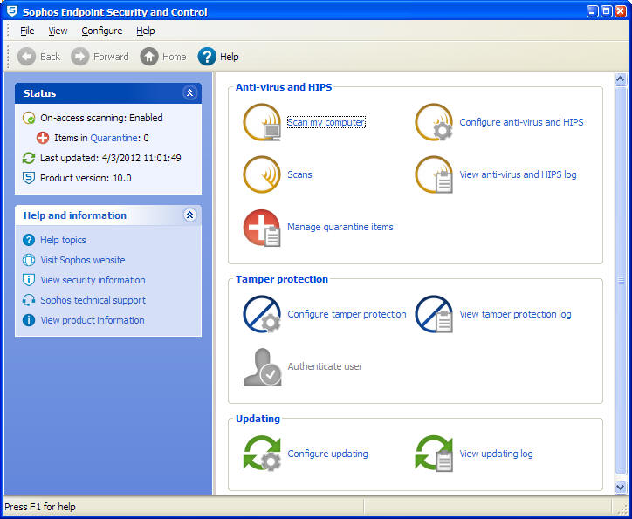Open the View menu

[58, 31]
